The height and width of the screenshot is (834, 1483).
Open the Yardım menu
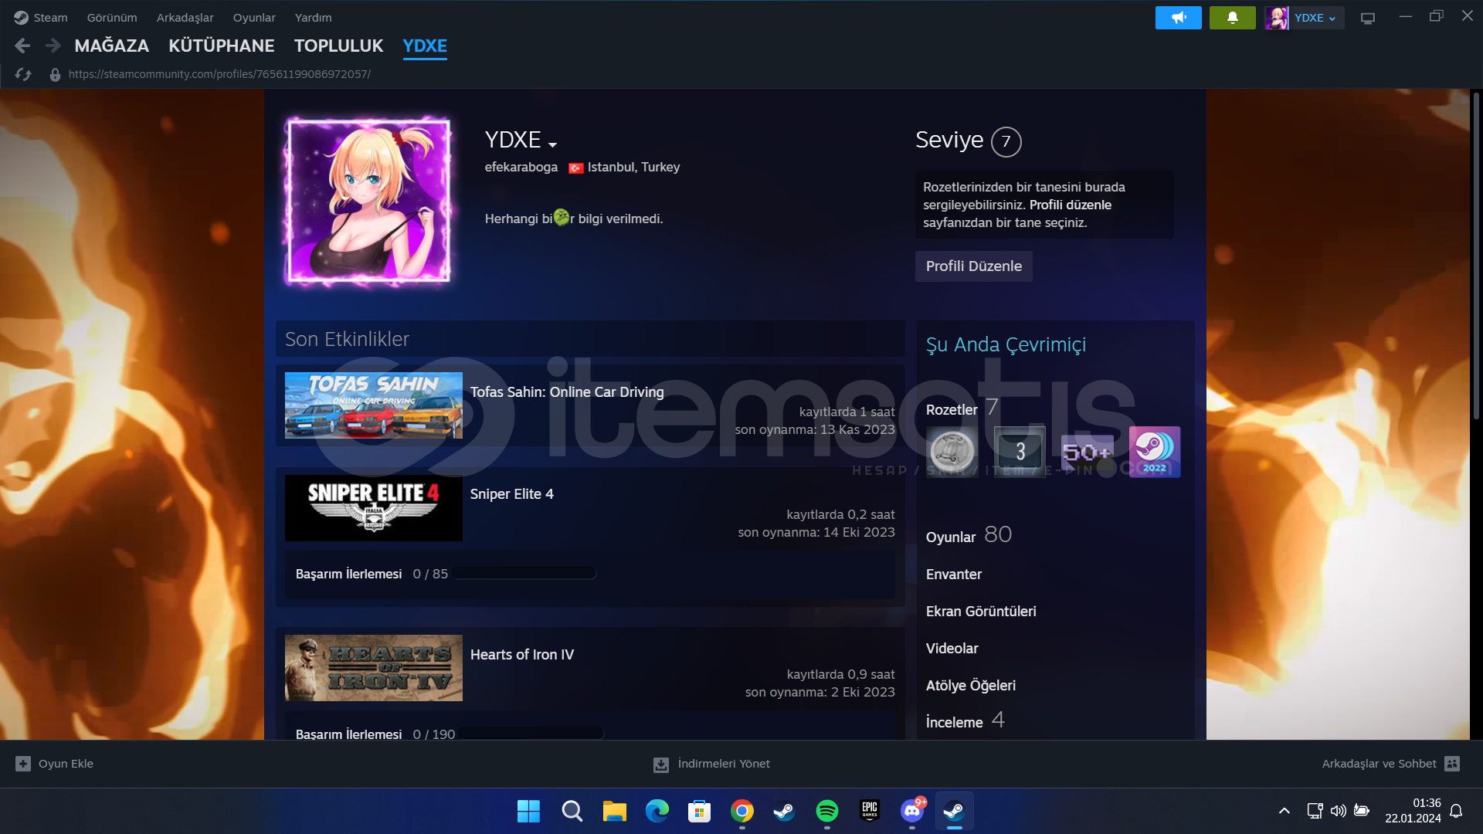(313, 18)
